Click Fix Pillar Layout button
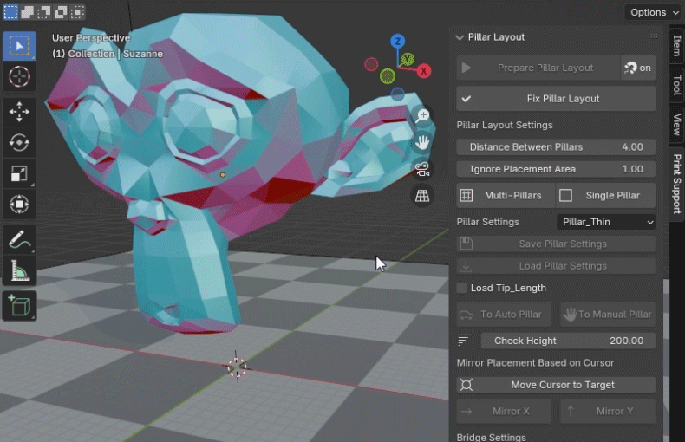The image size is (685, 442). [x=556, y=99]
